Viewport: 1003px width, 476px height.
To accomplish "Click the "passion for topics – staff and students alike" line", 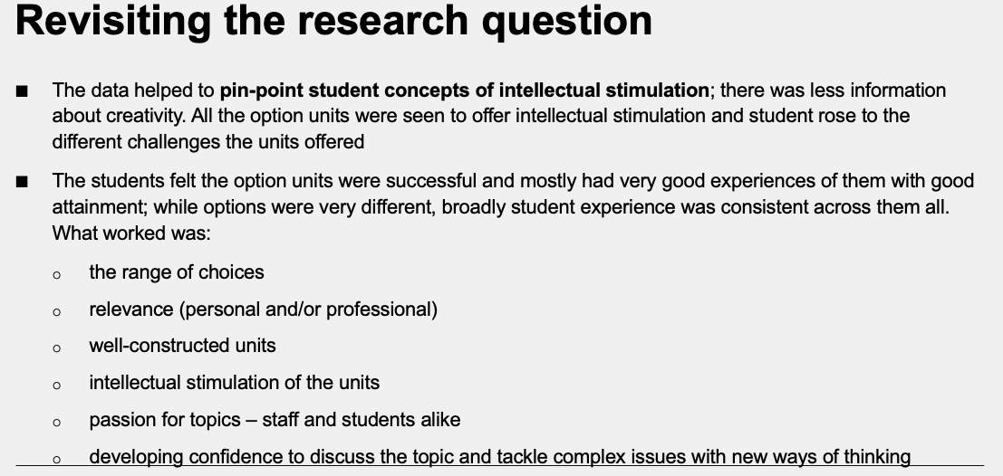I will tap(275, 420).
